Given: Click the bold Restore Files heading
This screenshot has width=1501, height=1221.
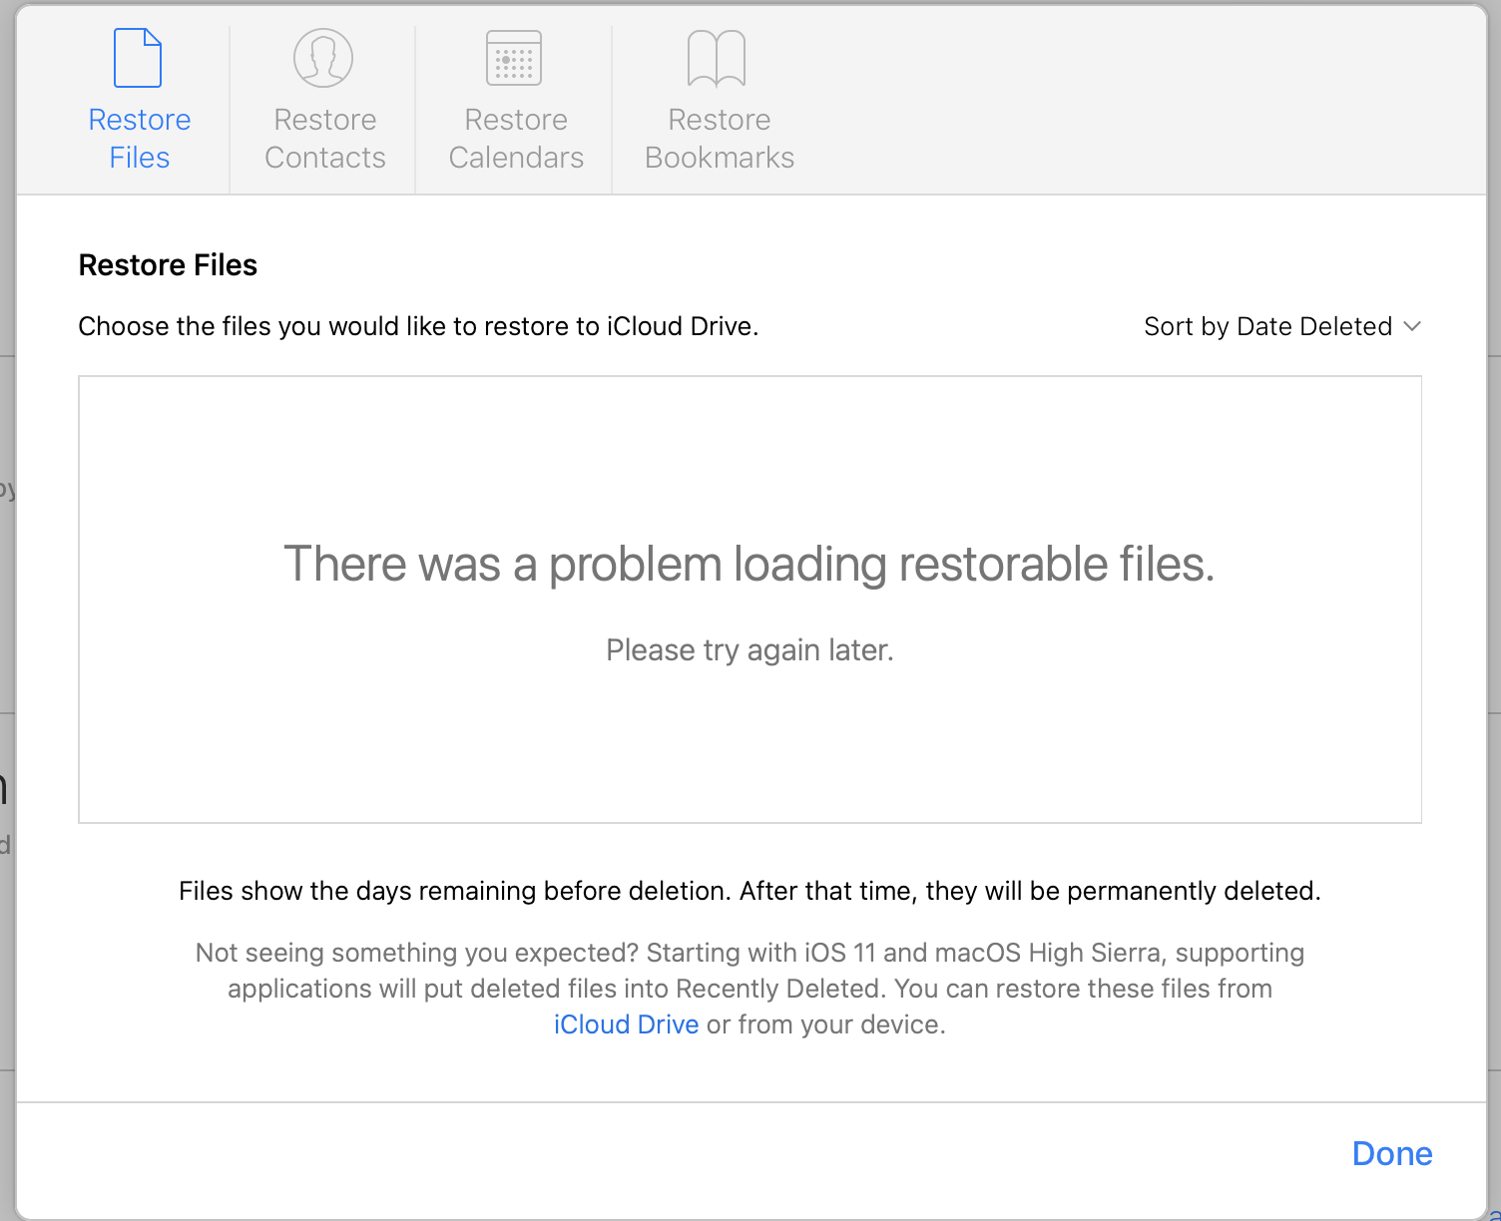Looking at the screenshot, I should (x=168, y=265).
